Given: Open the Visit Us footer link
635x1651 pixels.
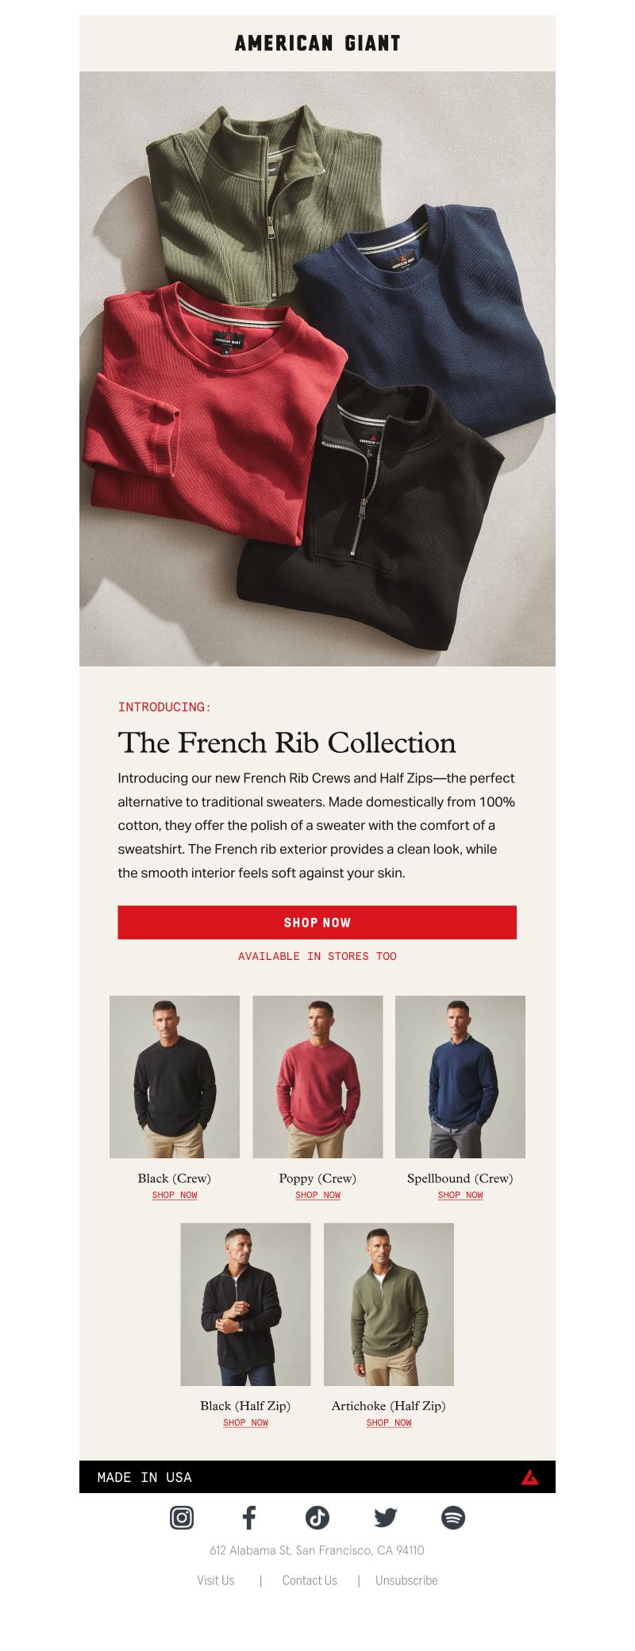Looking at the screenshot, I should point(216,1580).
